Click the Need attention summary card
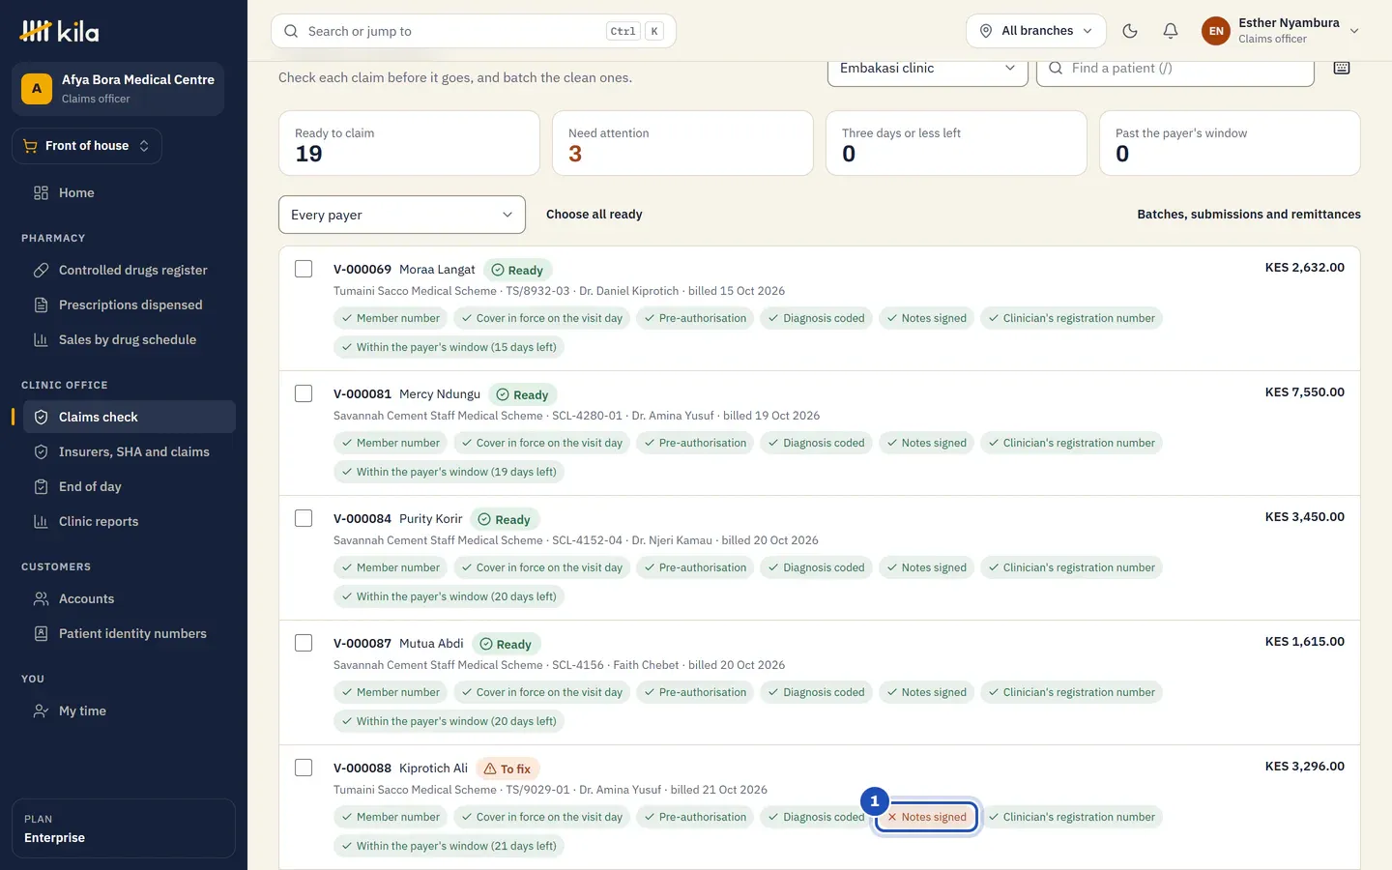This screenshot has height=870, width=1392. 682,143
